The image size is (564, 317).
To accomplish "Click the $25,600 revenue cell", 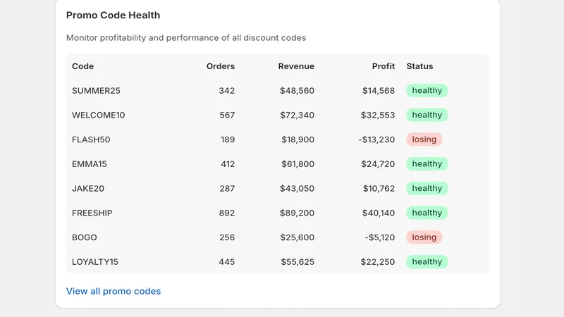I will click(x=297, y=237).
